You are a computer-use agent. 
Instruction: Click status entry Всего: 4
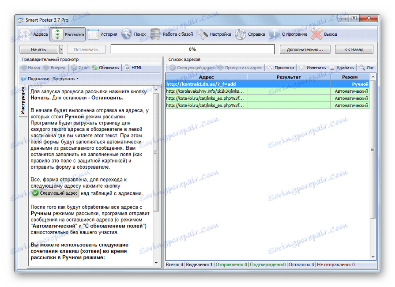(174, 264)
